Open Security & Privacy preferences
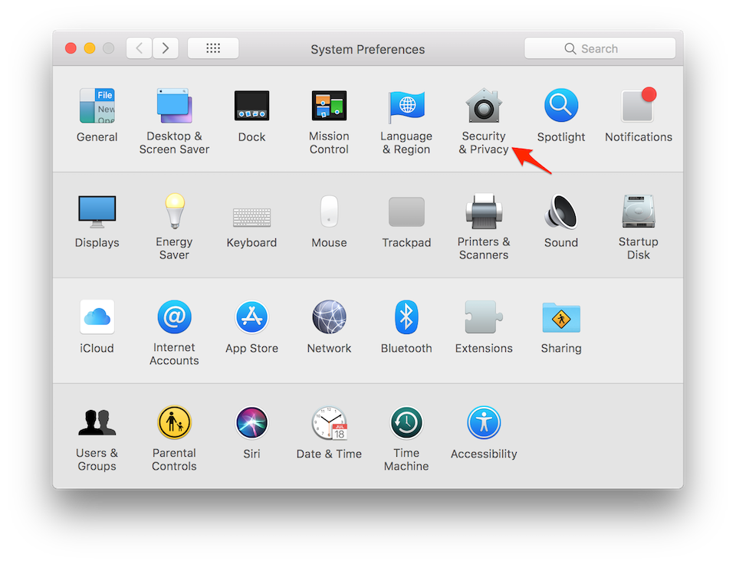Image resolution: width=736 pixels, height=564 pixels. (484, 106)
